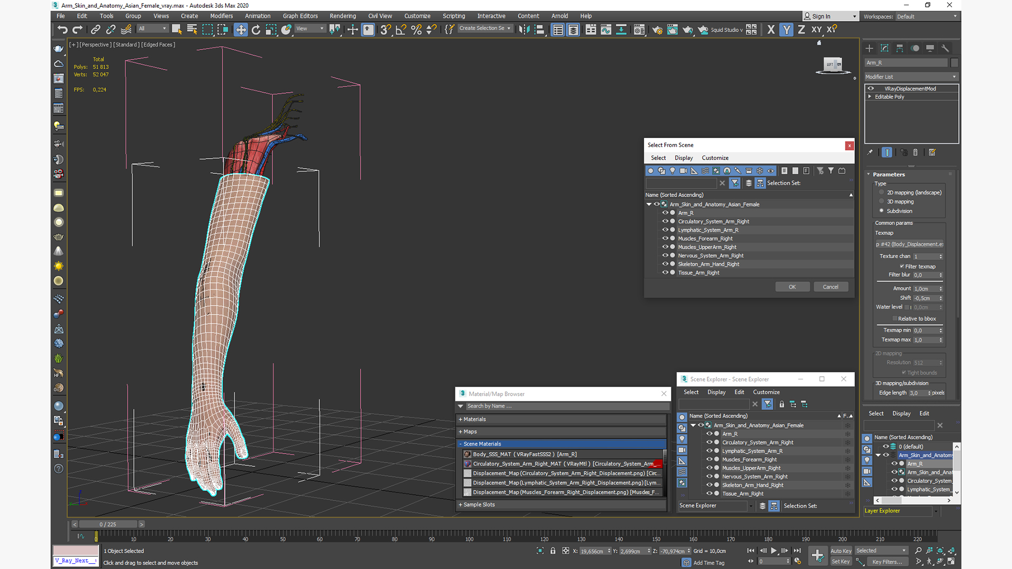Open the Modifiers menu
This screenshot has width=1012, height=569.
221,16
